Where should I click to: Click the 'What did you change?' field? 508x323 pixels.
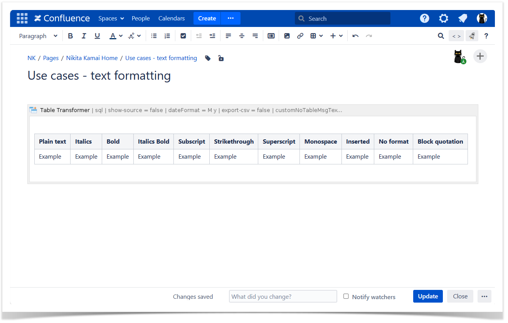(x=283, y=296)
